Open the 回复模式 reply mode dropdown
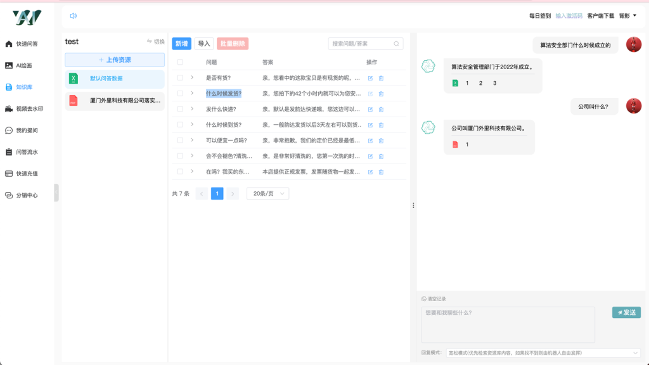The width and height of the screenshot is (649, 365). [x=543, y=353]
